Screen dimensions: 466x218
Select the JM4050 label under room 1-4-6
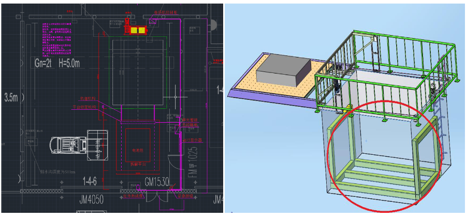[91, 199]
